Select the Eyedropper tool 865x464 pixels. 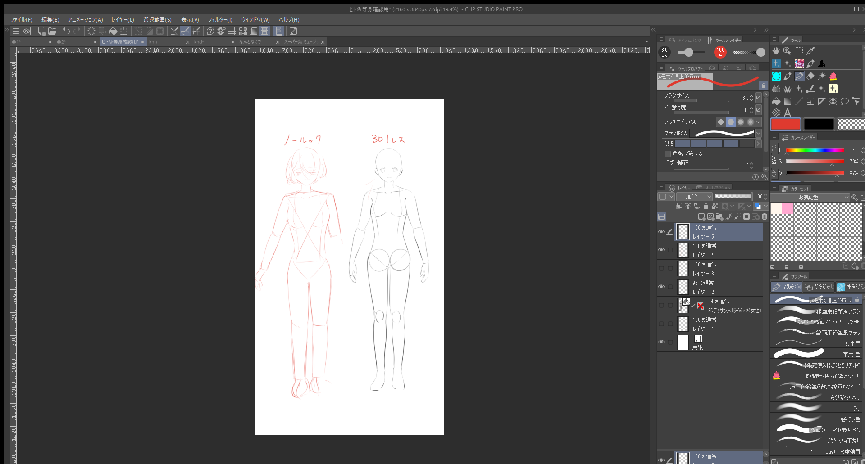[810, 51]
